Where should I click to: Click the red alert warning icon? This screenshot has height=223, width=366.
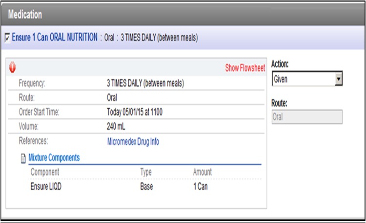pos(12,67)
